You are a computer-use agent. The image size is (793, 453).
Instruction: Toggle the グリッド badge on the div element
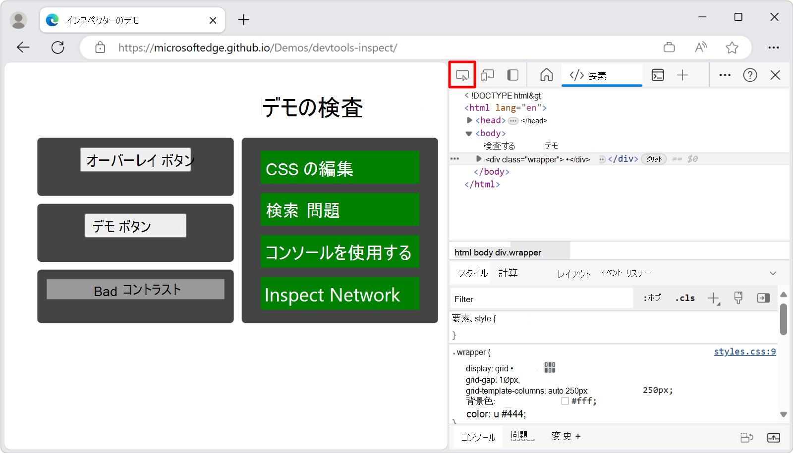pos(654,159)
